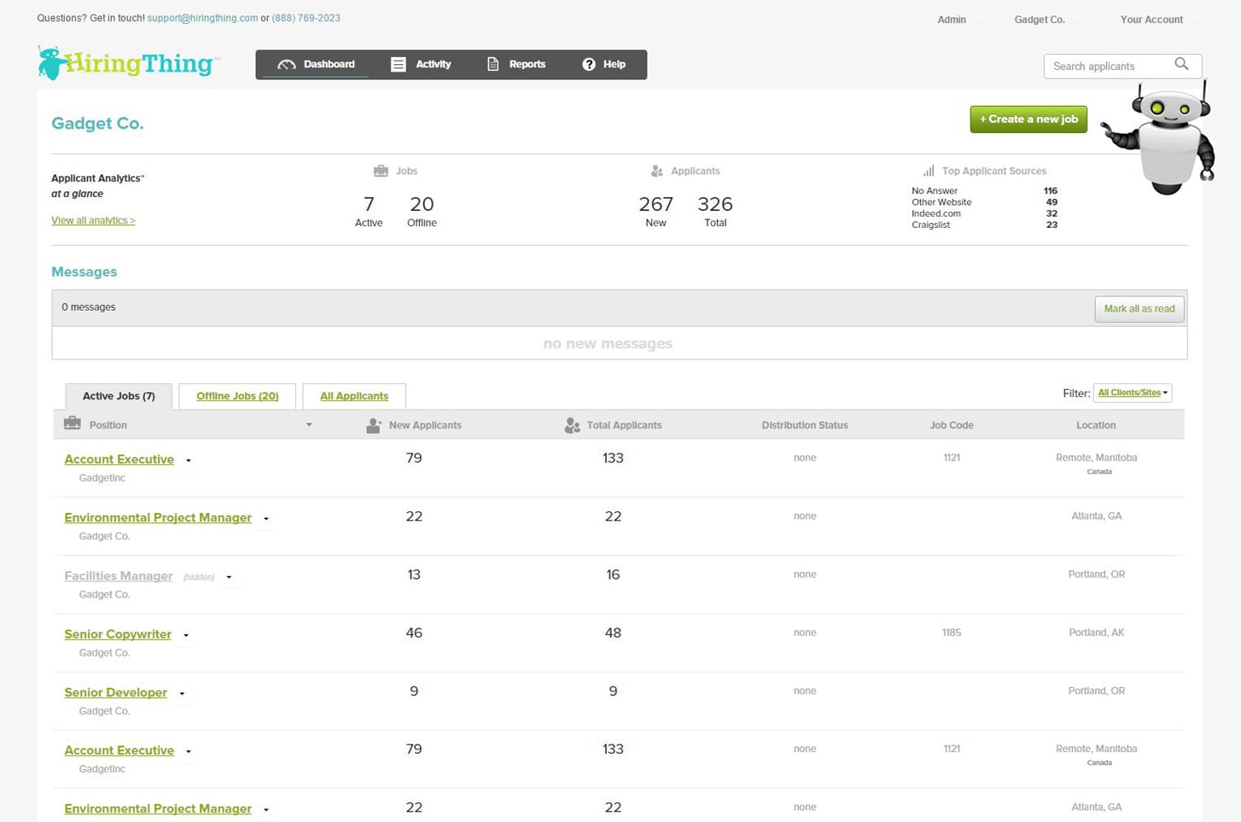
Task: Click the HiringThing logo
Action: [129, 63]
